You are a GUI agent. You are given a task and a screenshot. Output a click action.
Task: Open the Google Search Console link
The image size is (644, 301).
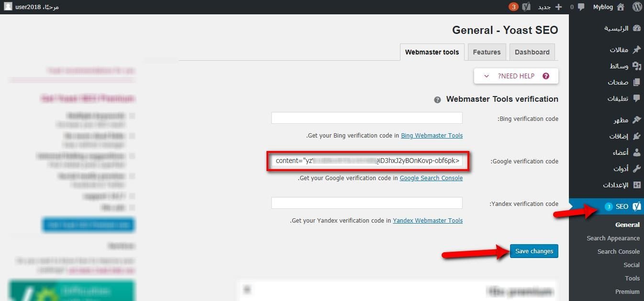click(431, 178)
